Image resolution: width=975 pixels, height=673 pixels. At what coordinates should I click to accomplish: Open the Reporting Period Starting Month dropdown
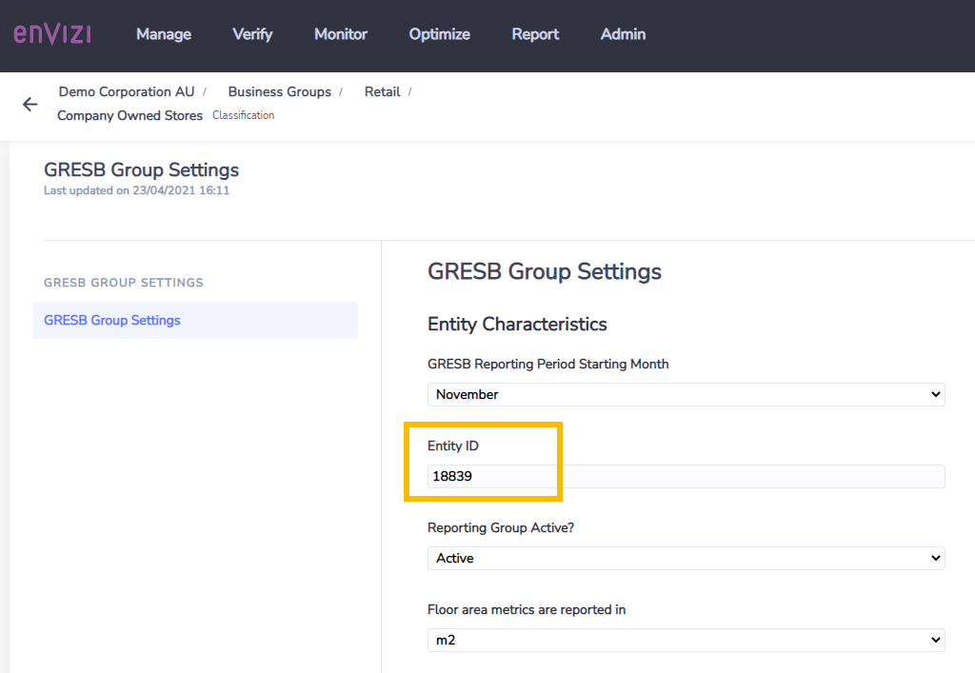pos(686,395)
